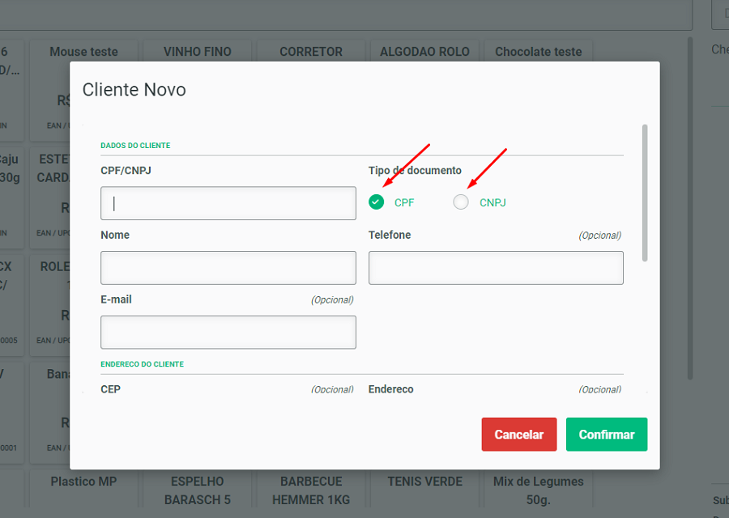Click the dialog's vertical scrollbar

[645, 193]
